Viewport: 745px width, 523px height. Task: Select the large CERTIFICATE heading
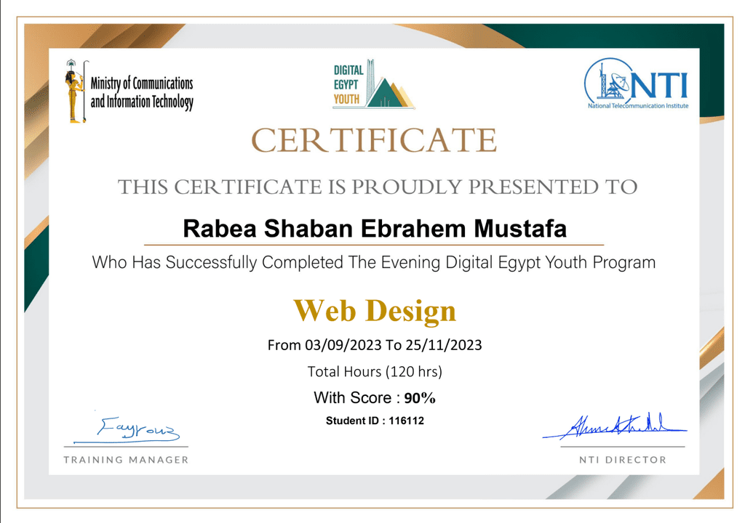click(374, 140)
